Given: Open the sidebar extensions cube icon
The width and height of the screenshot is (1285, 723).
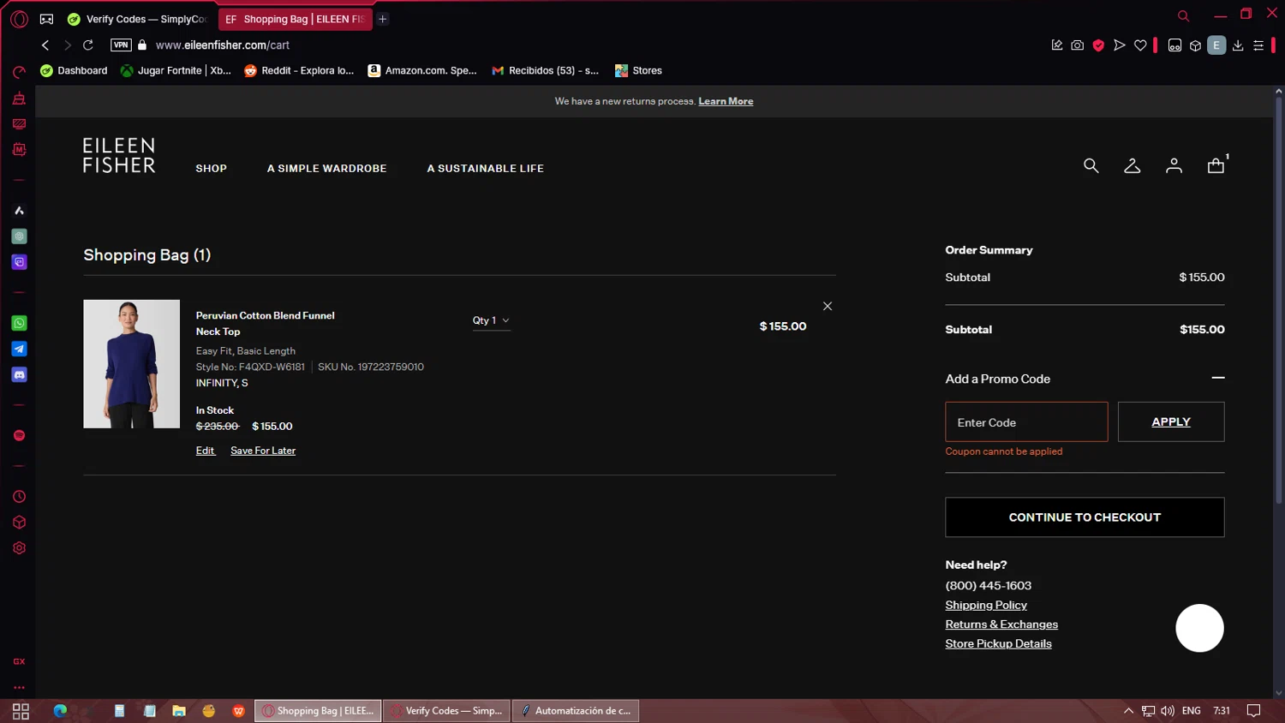Looking at the screenshot, I should click(19, 523).
